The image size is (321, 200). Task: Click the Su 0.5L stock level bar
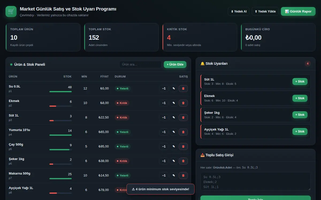(x=60, y=92)
